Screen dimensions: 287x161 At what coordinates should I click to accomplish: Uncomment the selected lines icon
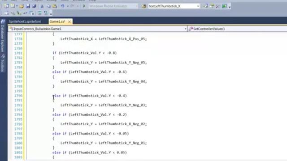point(45,13)
